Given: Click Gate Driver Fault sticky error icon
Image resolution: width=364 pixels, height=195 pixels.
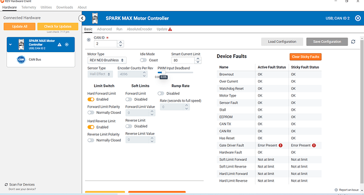Looking at the screenshot, I should [314, 145].
